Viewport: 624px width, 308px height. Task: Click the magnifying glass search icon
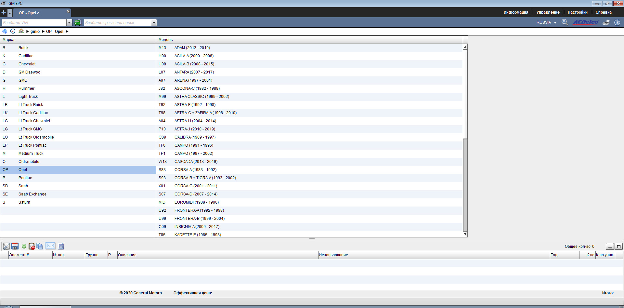point(565,22)
